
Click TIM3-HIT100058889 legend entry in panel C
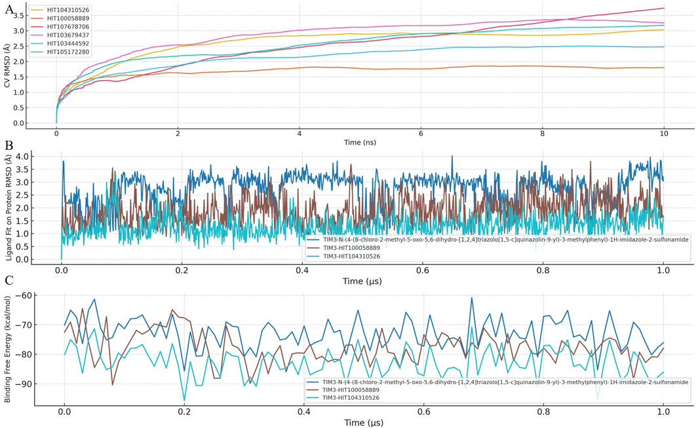343,390
